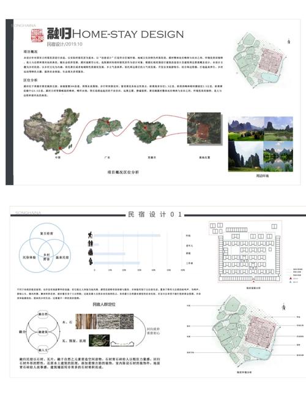Click the 融建筑 diagram node
The image size is (306, 400).
(x=43, y=331)
